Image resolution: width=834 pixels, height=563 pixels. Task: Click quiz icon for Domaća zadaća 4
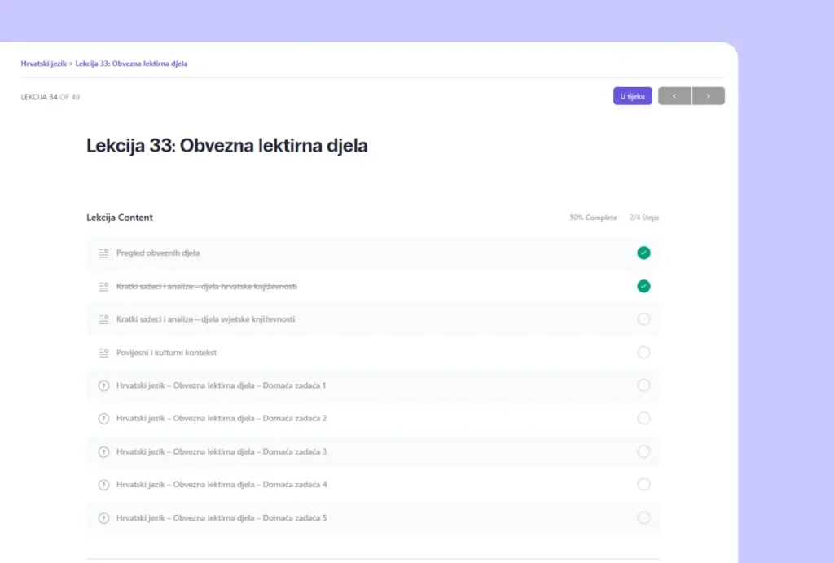pos(103,485)
